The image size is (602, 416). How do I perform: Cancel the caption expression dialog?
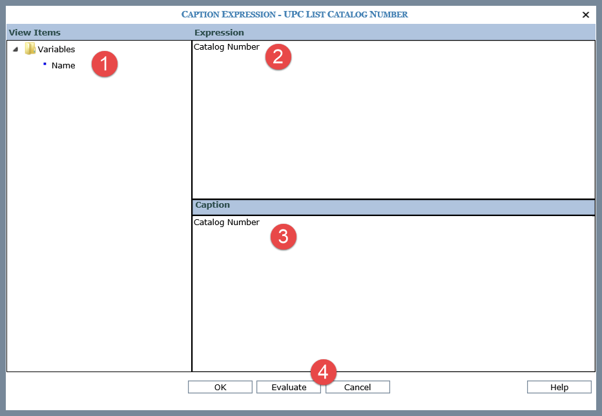click(357, 387)
